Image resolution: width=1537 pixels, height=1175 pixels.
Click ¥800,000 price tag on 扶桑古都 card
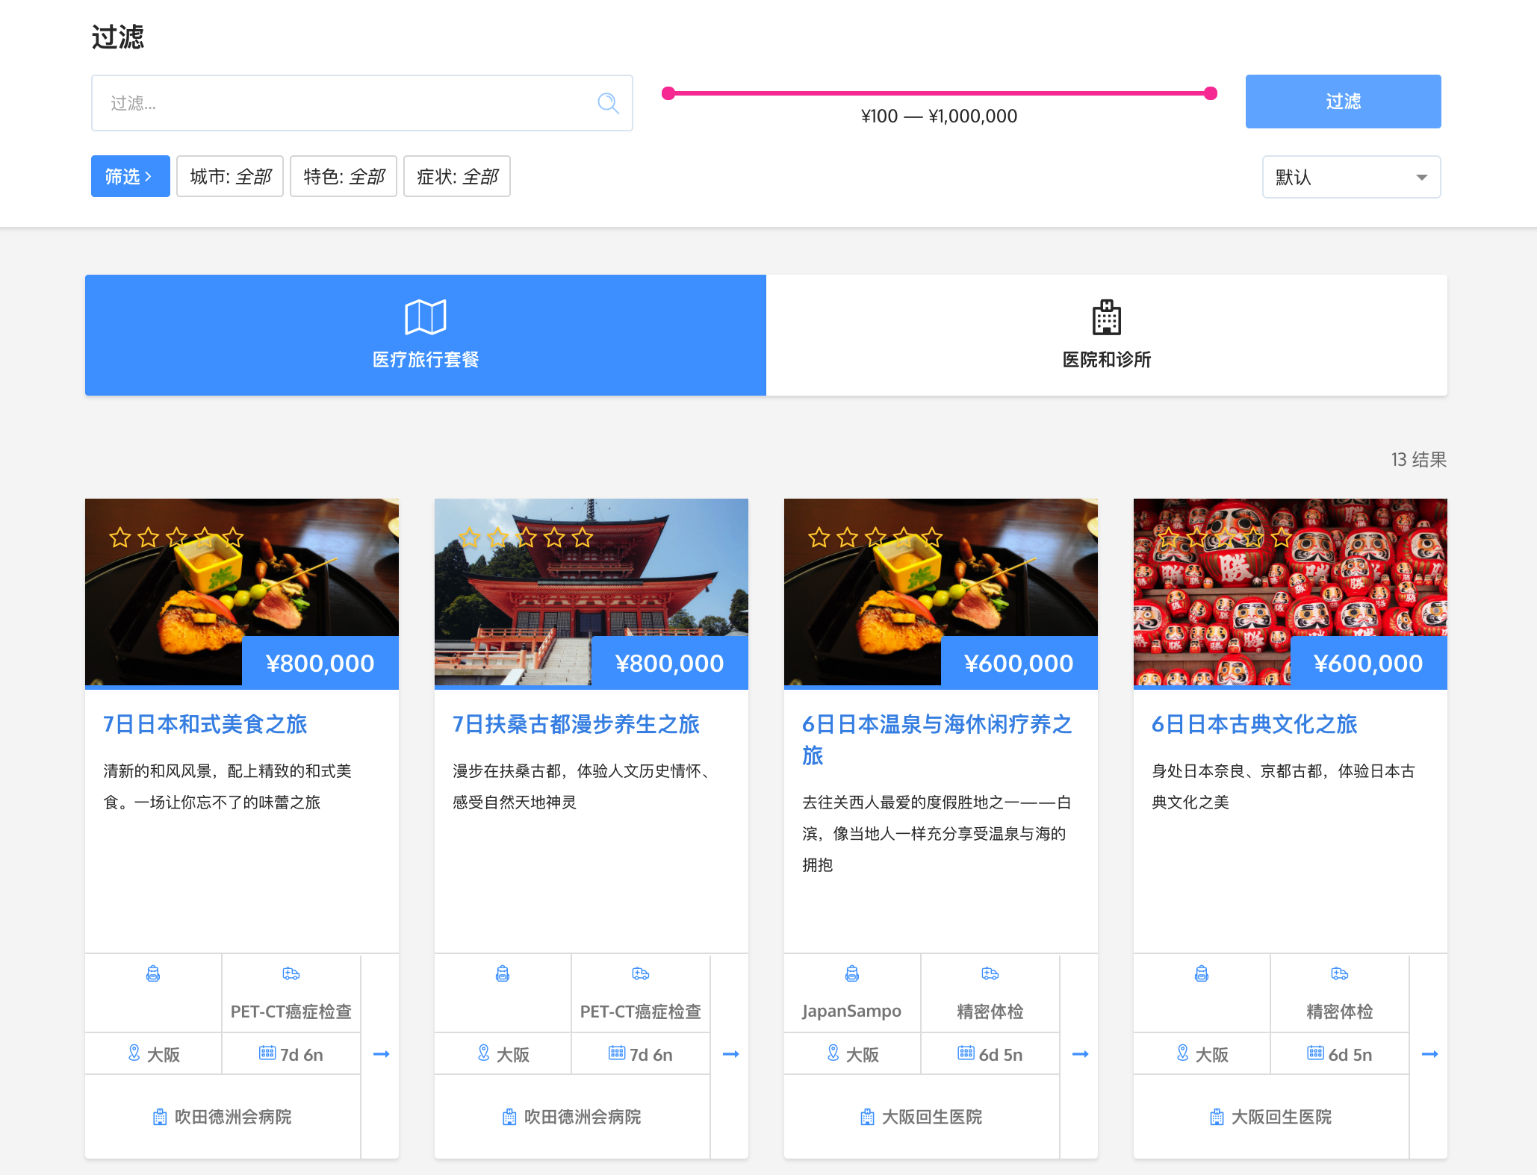[x=669, y=663]
